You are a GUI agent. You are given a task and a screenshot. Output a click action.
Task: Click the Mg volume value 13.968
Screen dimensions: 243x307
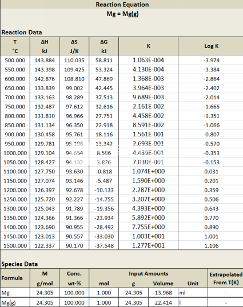(163, 293)
